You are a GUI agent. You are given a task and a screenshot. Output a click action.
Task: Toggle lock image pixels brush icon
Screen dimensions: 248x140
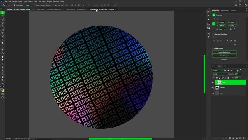point(220,78)
